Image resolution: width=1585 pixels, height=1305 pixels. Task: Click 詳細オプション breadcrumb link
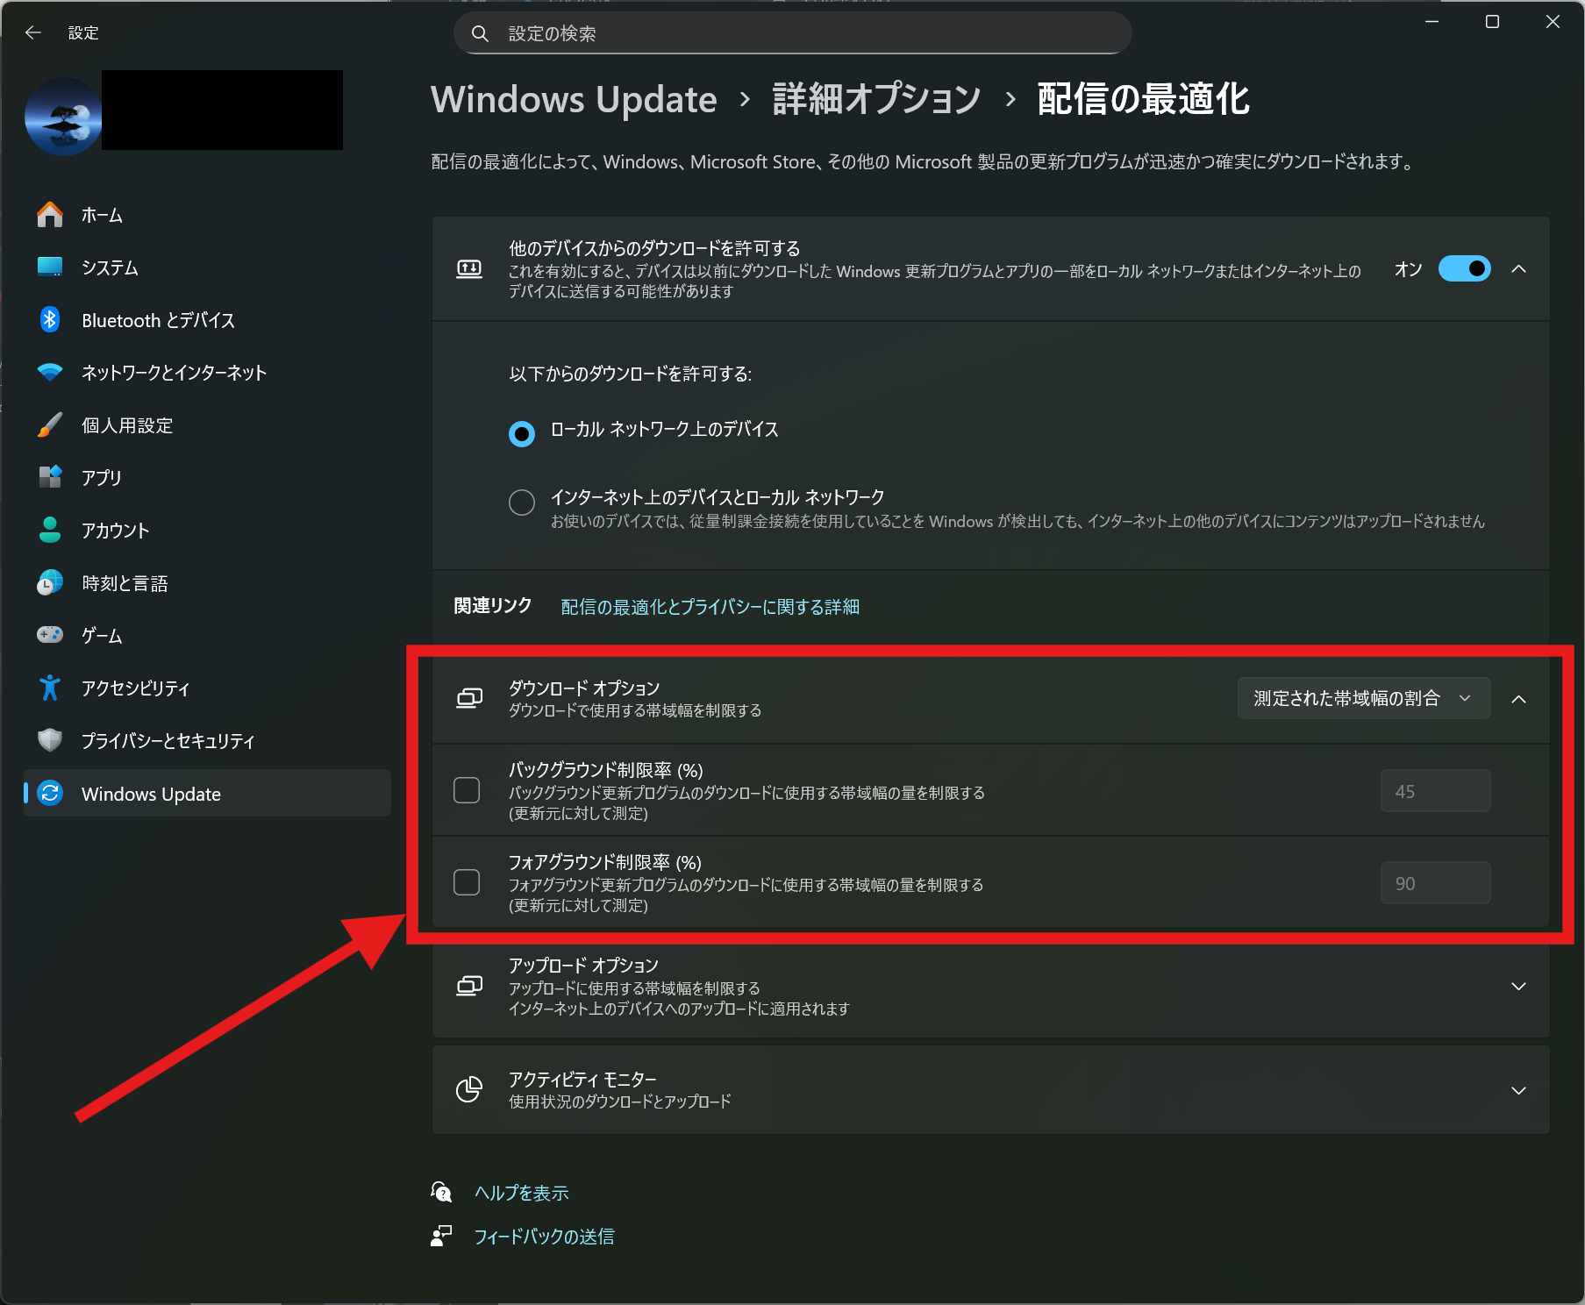coord(876,99)
